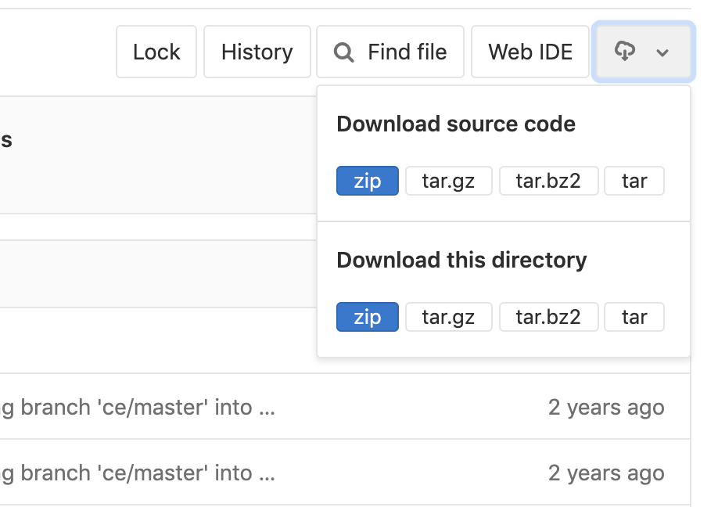Click first '2 years ago' timestamp
Viewport: 718px width, 507px height.
(606, 407)
